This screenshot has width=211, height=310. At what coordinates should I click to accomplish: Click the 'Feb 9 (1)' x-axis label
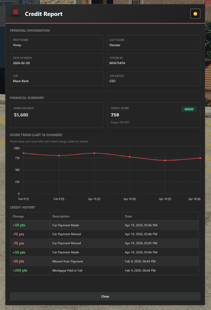click(24, 199)
